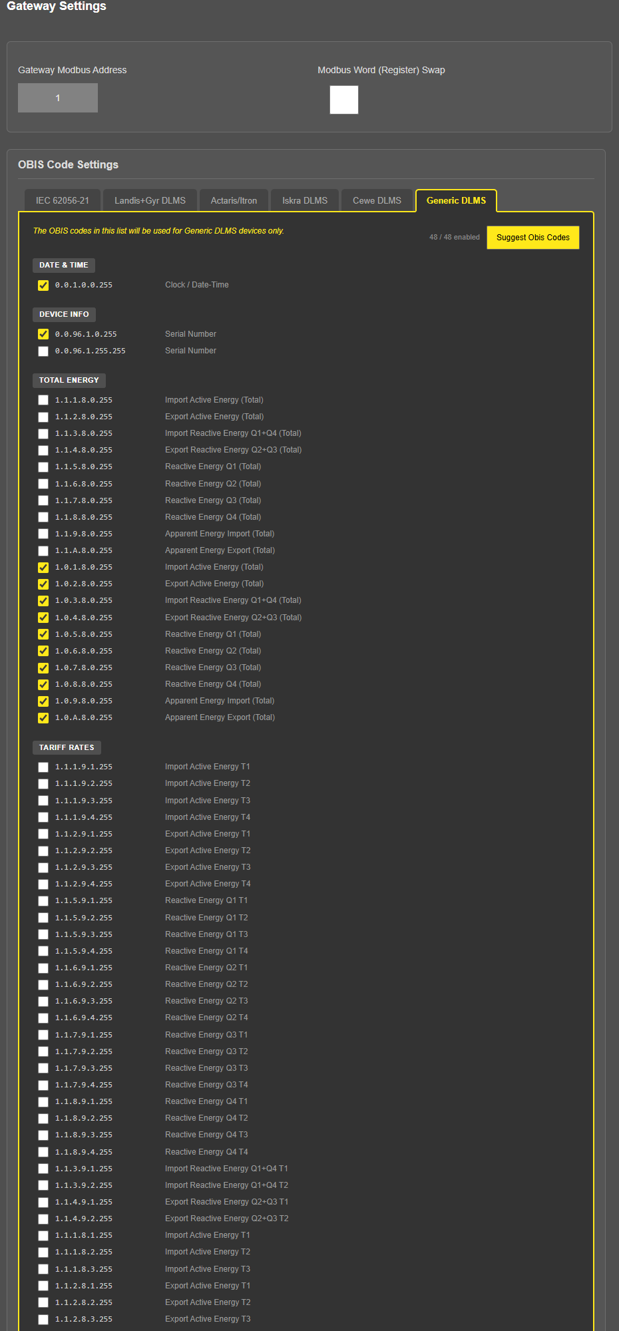Enable 1.1.3.9.2.255 Import Reactive Energy Q1+Q4 T2
Screen dimensions: 619x1331
43,1185
